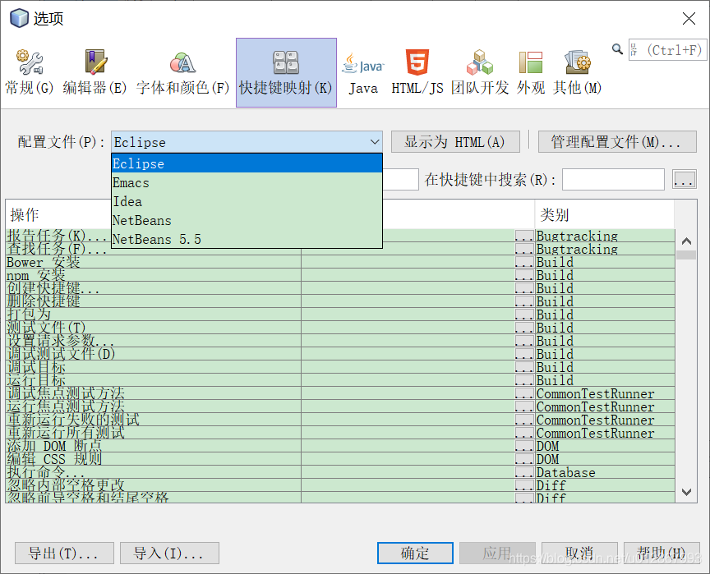Open the 外观 settings icon
Screen dimensions: 710x574
point(530,62)
